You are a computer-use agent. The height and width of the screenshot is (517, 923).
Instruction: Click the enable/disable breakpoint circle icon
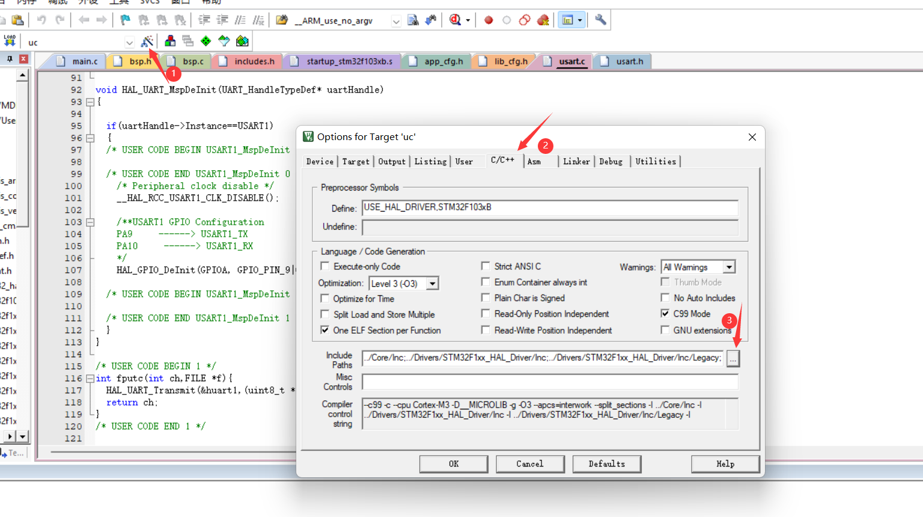pos(507,20)
